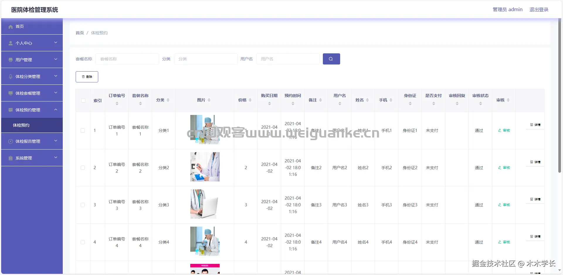
Task: Sort by 身份证 column arrows
Action: pos(410,103)
